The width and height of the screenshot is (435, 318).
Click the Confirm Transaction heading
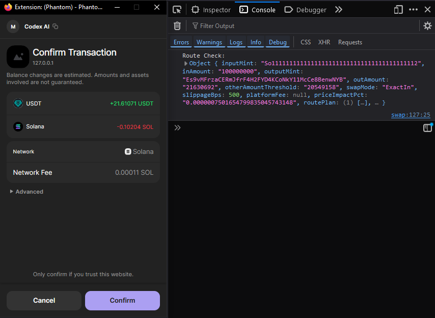click(75, 52)
